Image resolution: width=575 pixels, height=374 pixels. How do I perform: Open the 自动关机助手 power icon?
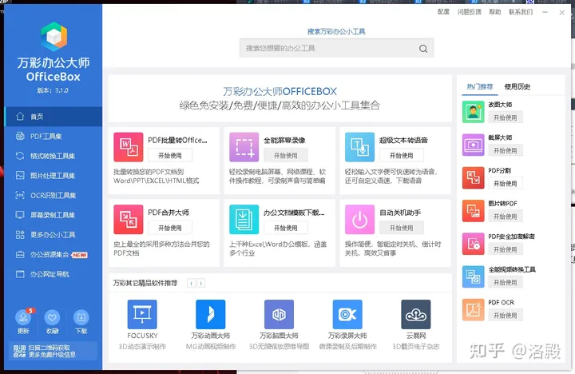[359, 220]
